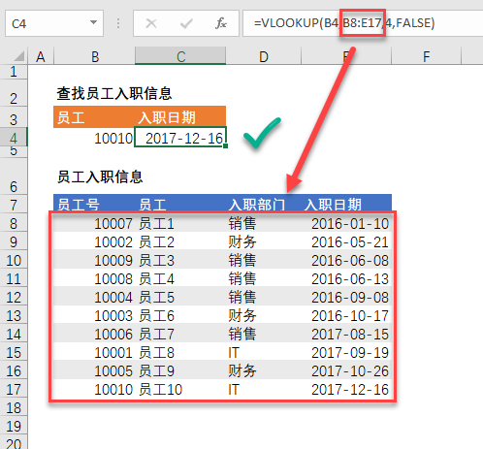Select employee number 10001 cell
This screenshot has height=449, width=483.
pos(94,352)
